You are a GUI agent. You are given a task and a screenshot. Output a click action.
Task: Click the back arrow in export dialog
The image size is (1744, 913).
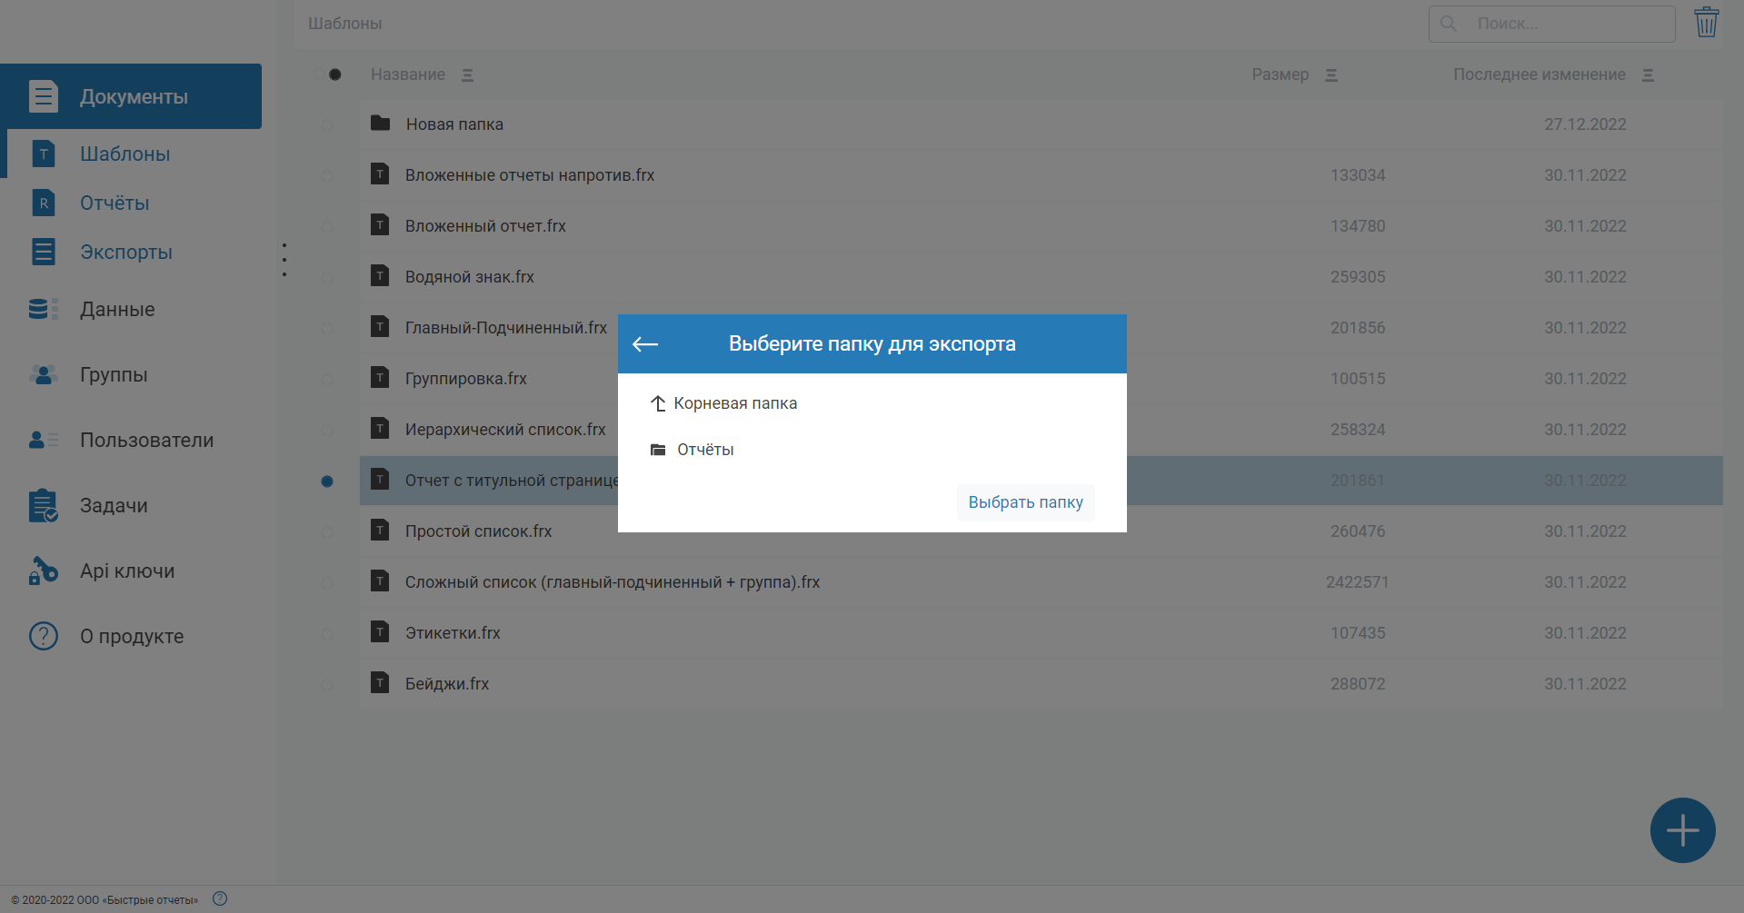coord(645,344)
